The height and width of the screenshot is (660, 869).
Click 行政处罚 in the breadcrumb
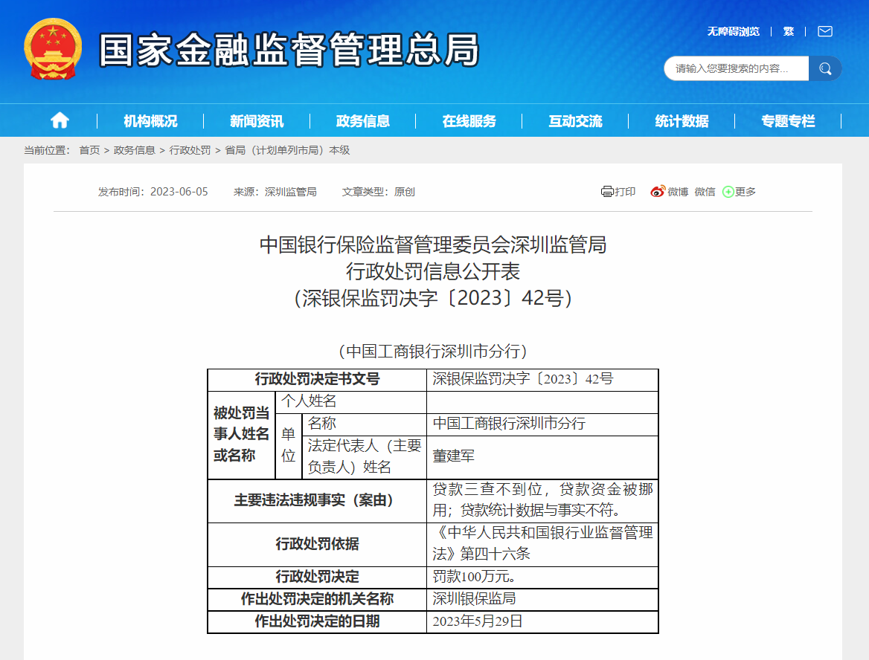(x=190, y=150)
